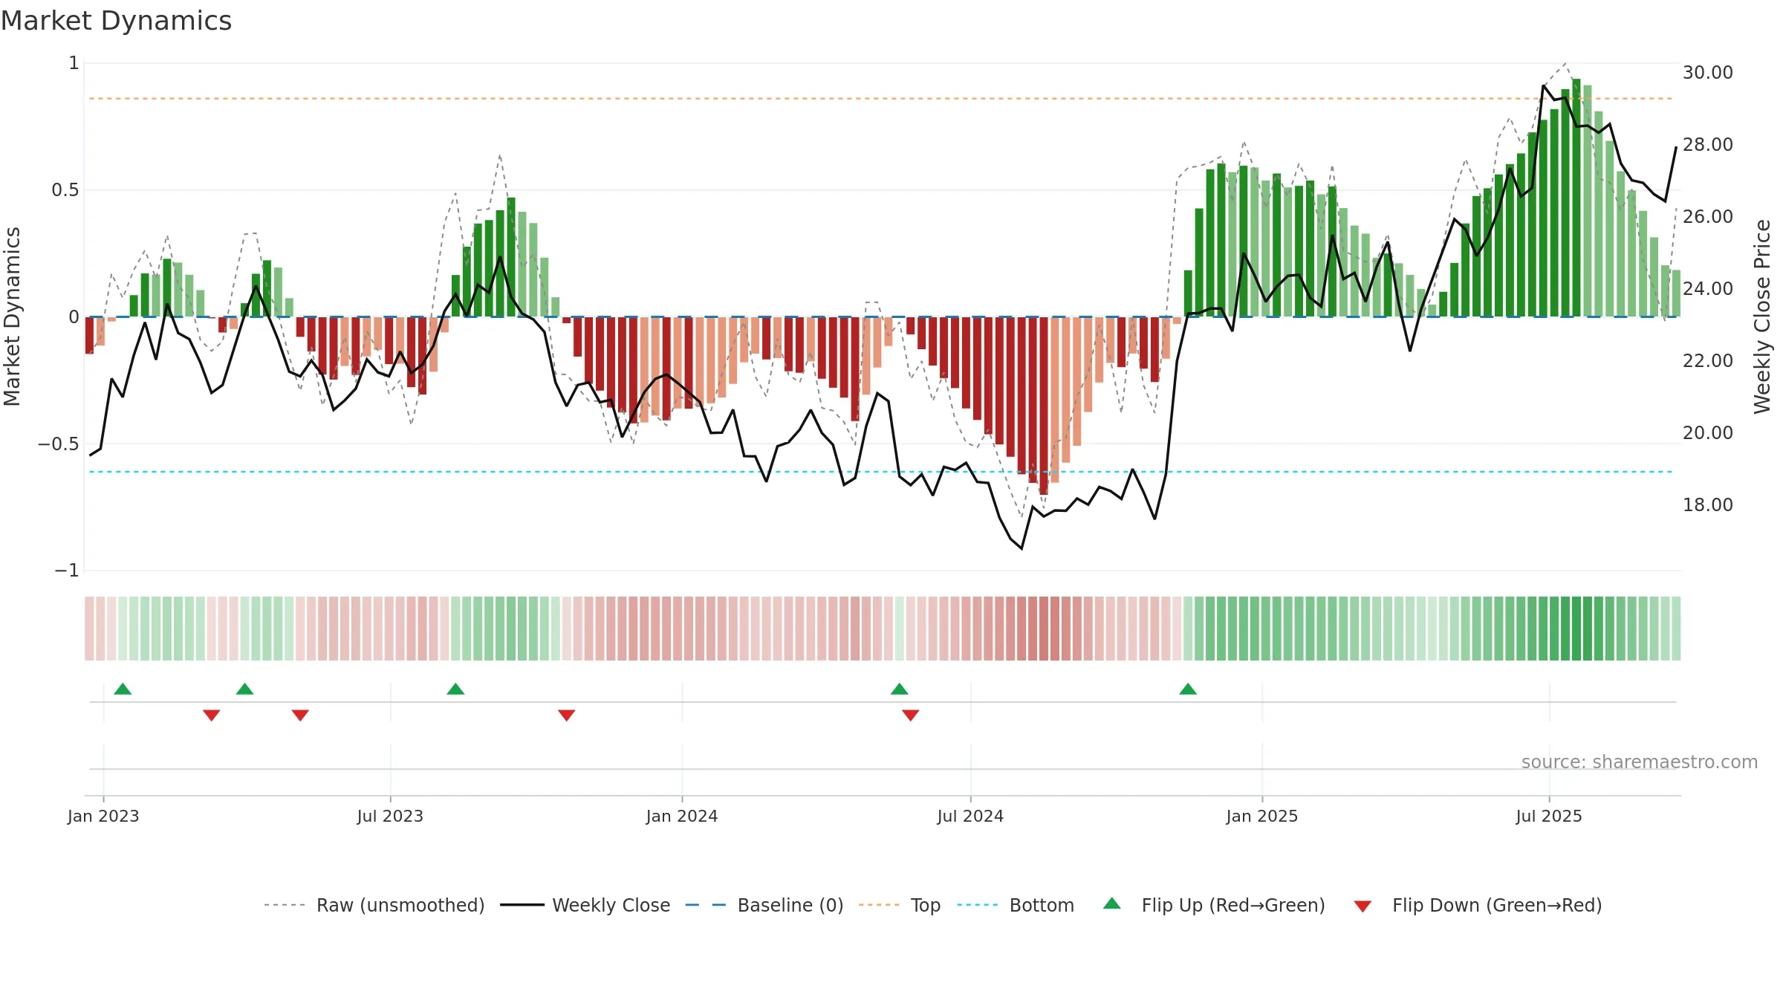Click the source: sharemaestro.com label

click(1640, 762)
